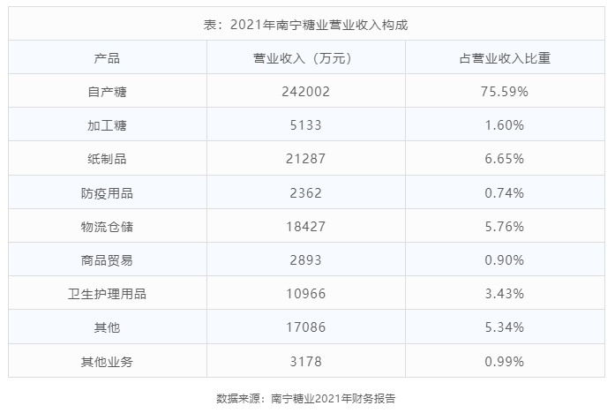The height and width of the screenshot is (413, 615).
Task: Select the revenue value 2893
Action: pyautogui.click(x=305, y=260)
